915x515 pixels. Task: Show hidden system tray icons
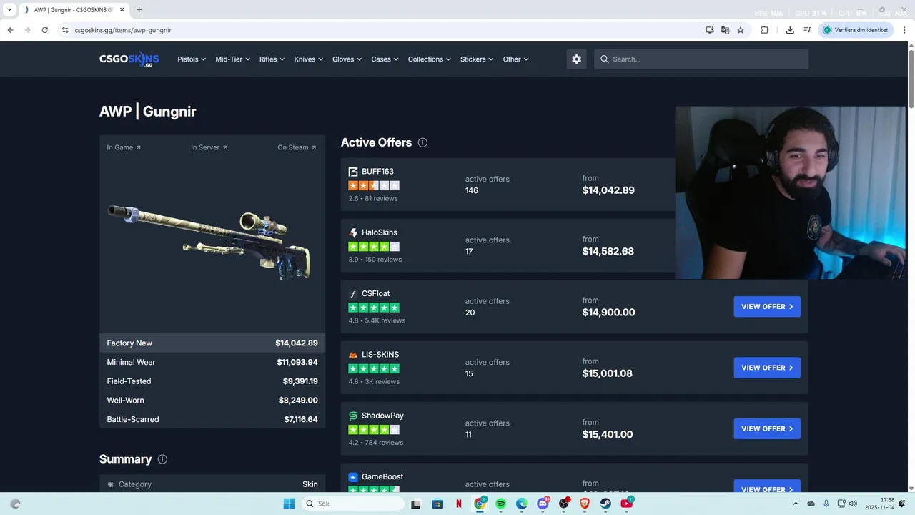(x=797, y=504)
